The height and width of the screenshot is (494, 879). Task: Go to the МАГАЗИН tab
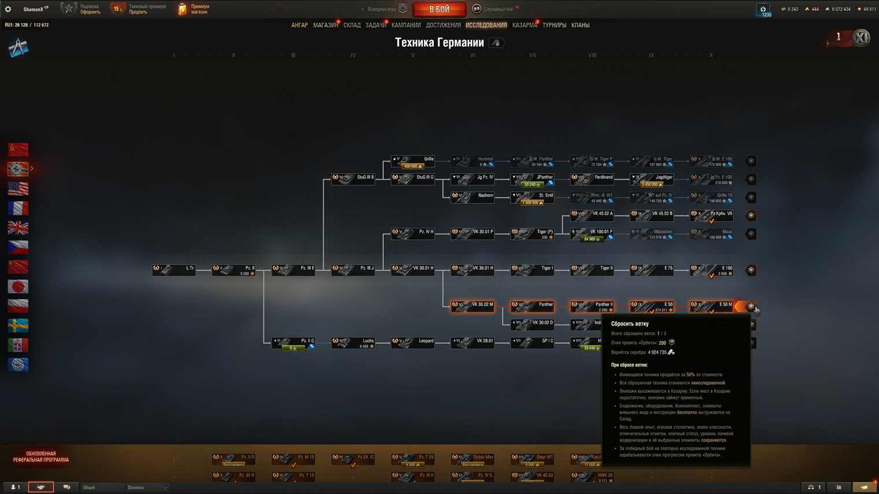click(326, 25)
